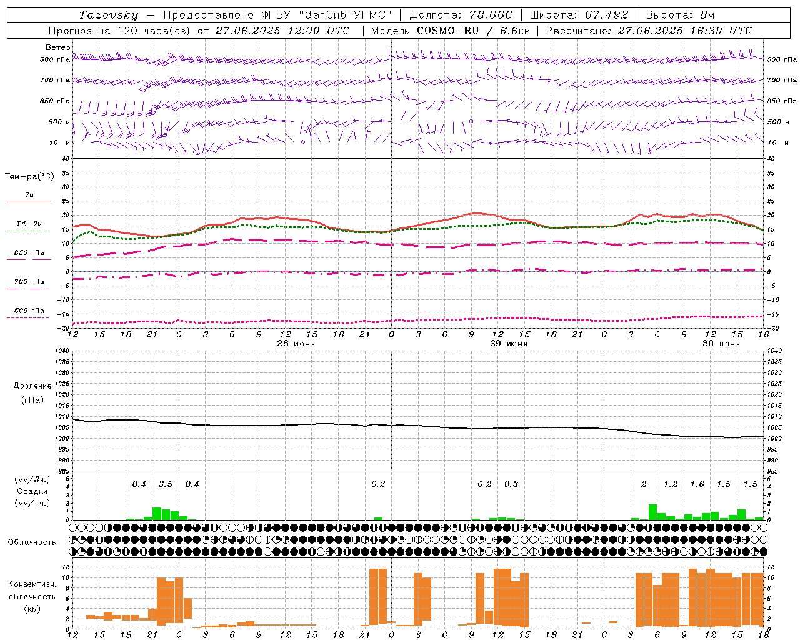This screenshot has width=800, height=640.
Task: Click 'Прогноз на 120 часа(ов)' forecast start text
Action: point(120,31)
